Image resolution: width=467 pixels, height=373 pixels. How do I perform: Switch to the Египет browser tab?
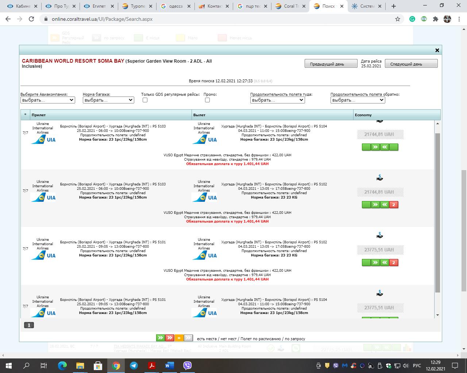[x=98, y=6]
